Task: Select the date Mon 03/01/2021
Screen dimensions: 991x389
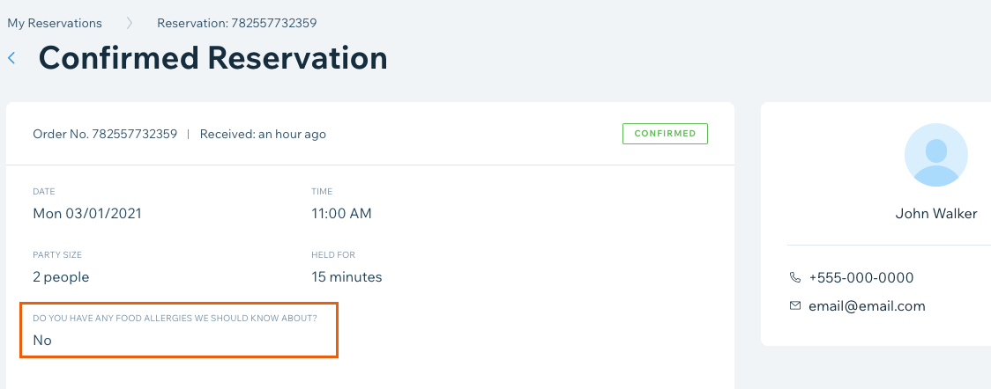Action: pyautogui.click(x=87, y=214)
